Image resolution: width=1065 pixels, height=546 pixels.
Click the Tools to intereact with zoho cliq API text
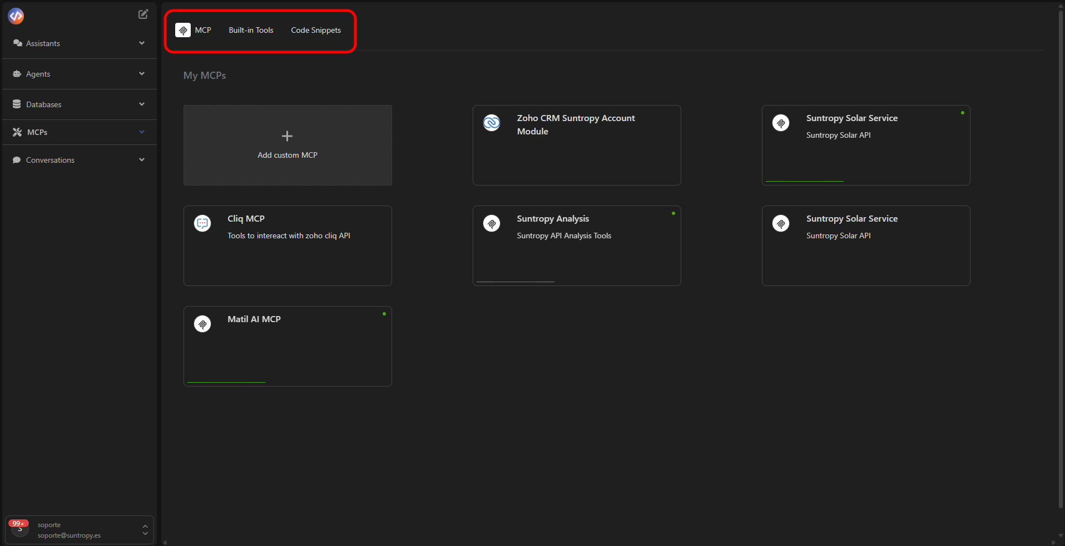pyautogui.click(x=289, y=236)
